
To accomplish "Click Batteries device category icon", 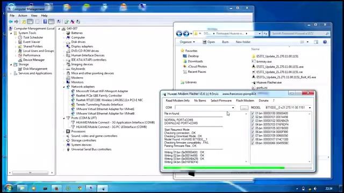I will (x=68, y=33).
